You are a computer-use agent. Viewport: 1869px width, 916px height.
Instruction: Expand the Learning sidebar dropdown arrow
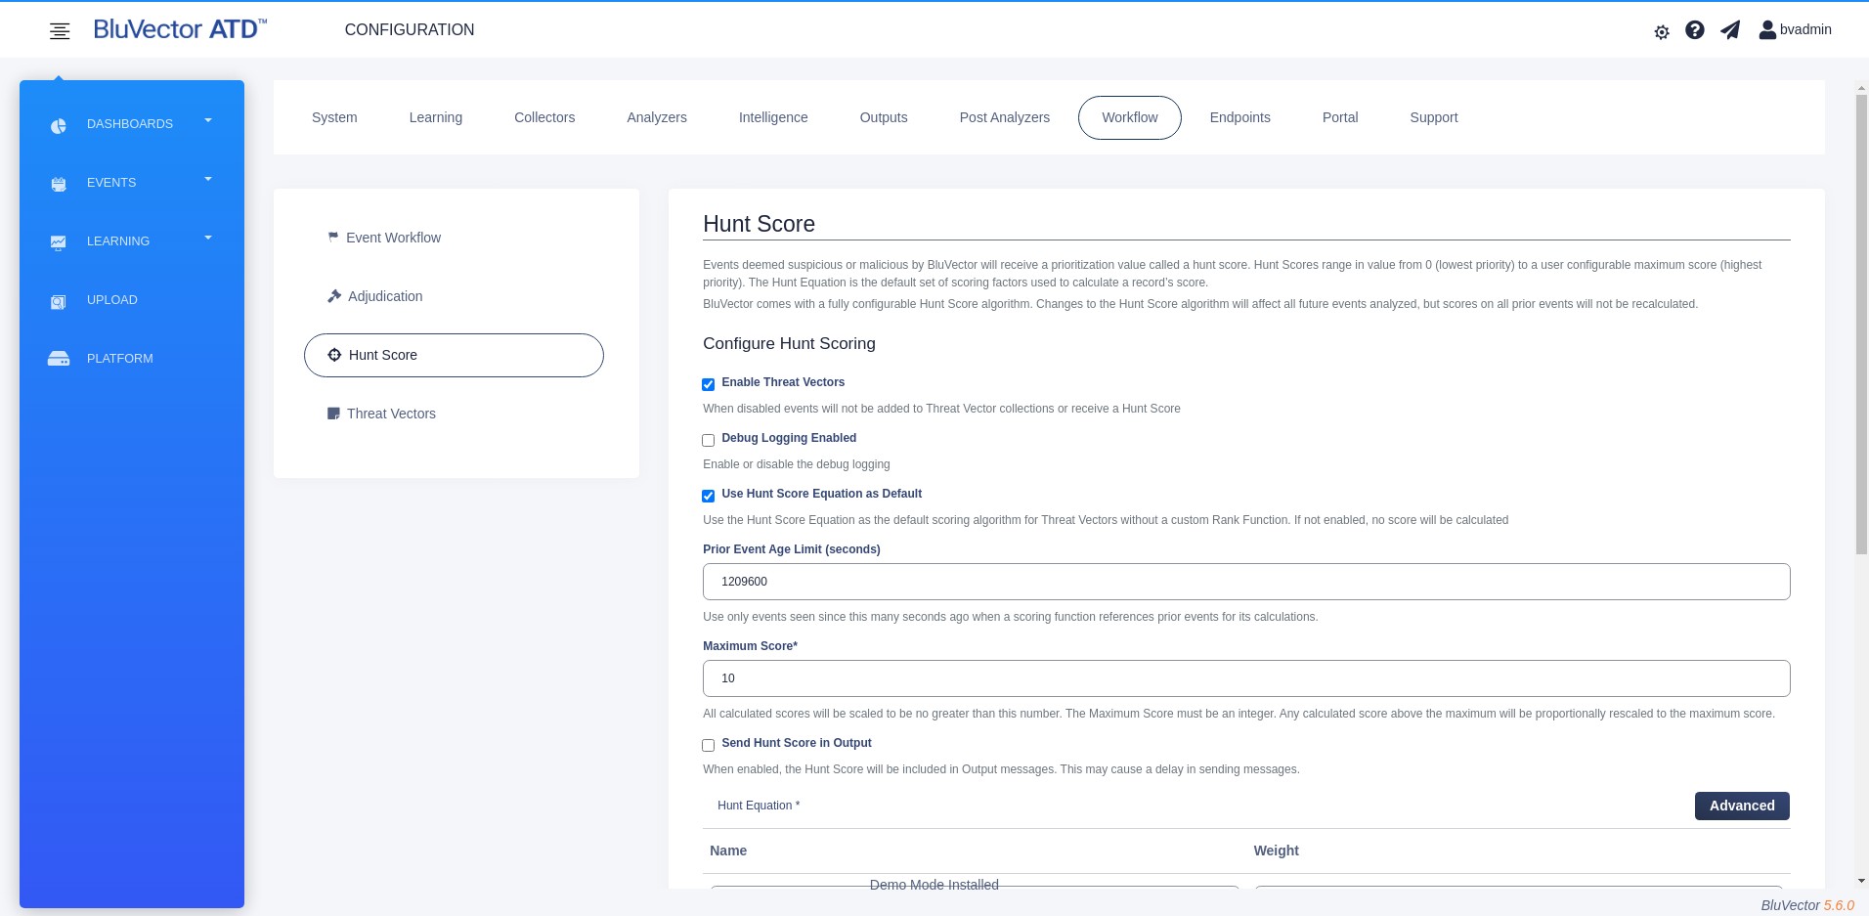[x=208, y=238]
